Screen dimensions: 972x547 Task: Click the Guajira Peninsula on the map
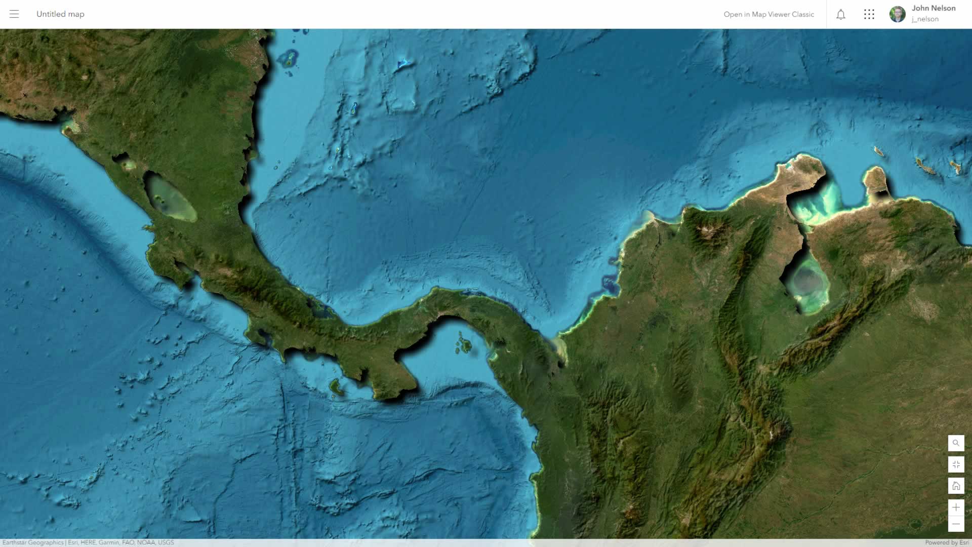coord(802,172)
